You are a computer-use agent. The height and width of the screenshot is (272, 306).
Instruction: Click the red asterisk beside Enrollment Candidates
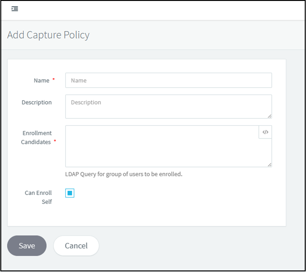tap(55, 141)
